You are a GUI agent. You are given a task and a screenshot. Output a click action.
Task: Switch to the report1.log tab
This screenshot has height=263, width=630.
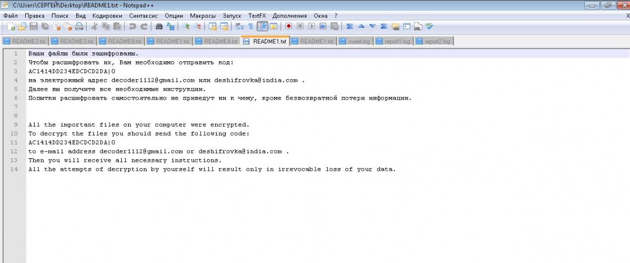point(394,41)
